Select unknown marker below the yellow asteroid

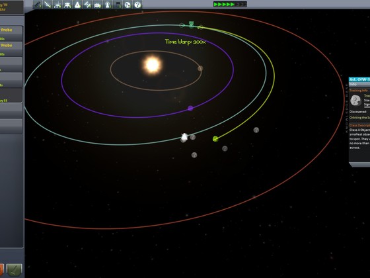[225, 148]
